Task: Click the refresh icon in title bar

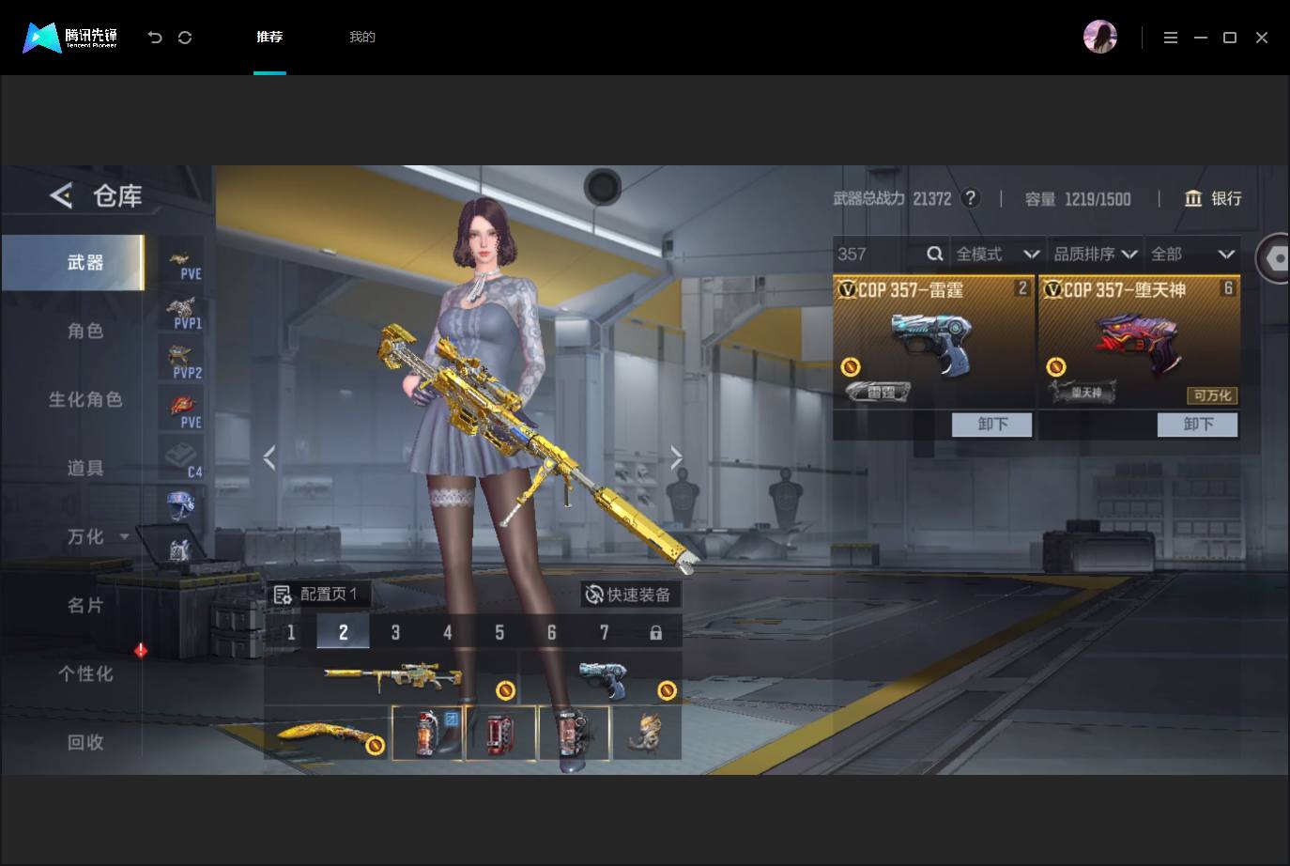Action: coord(185,38)
